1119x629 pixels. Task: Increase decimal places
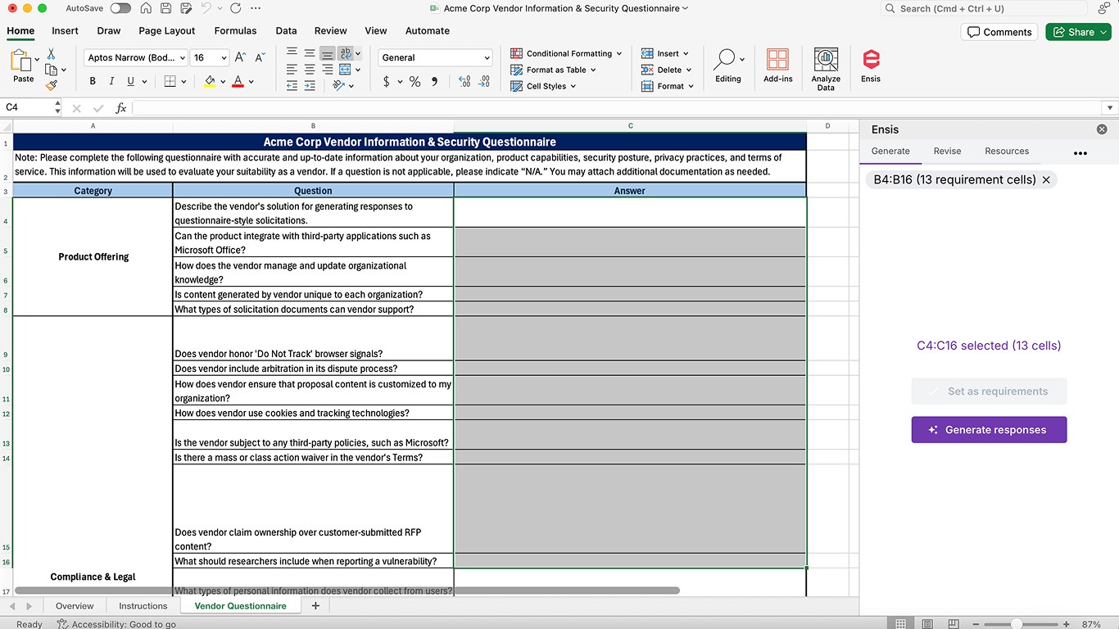click(x=464, y=81)
